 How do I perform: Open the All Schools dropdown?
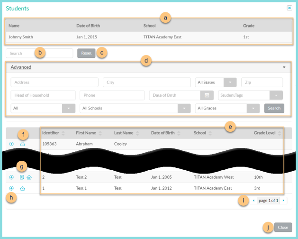point(184,108)
